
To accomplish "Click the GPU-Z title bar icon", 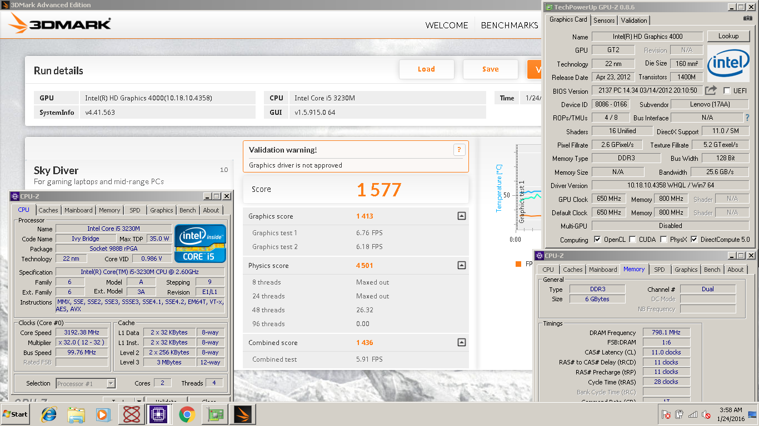I will point(549,7).
